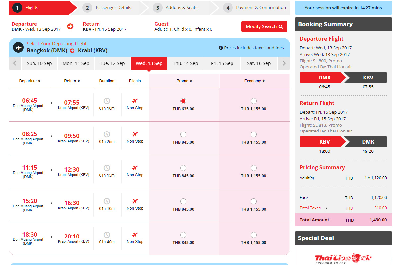
Task: Switch to Tue, 12 Sep date tab
Action: click(x=112, y=63)
